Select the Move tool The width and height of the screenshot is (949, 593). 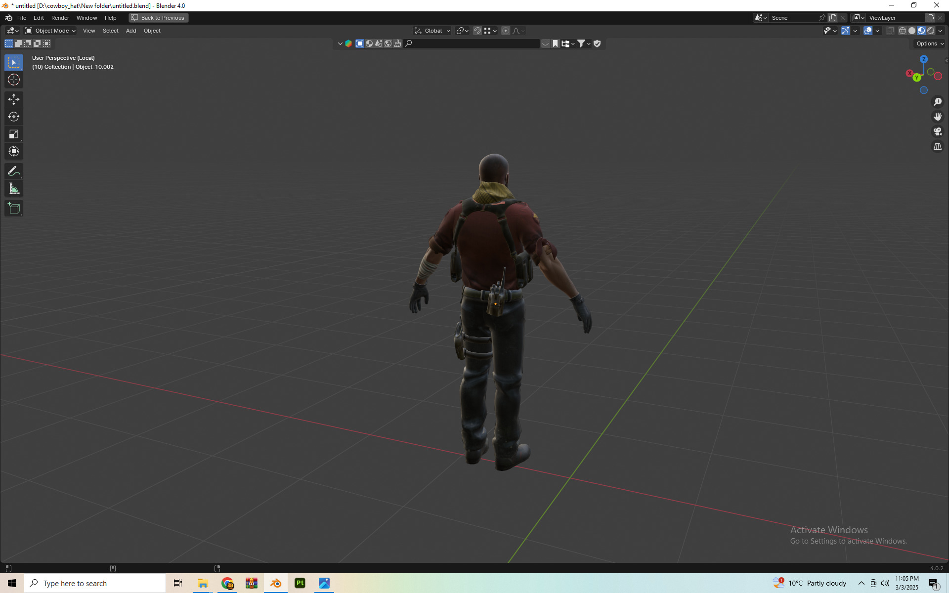click(14, 99)
